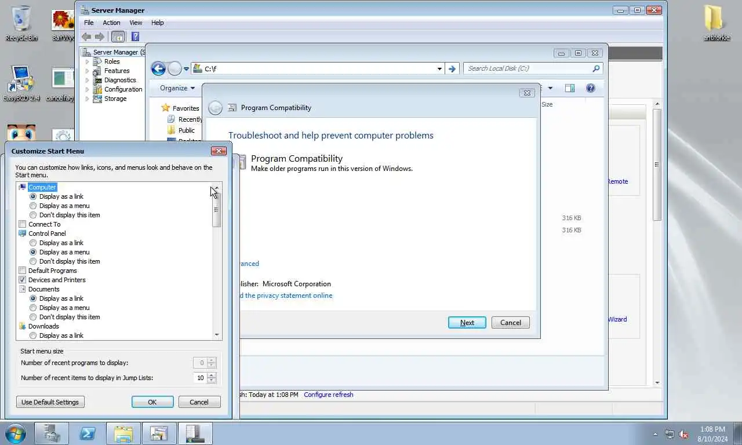Expand the Configuration tree node
This screenshot has width=742, height=445.
coord(88,89)
